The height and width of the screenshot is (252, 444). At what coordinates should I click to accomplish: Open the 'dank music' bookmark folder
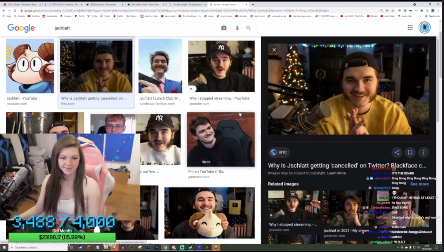(x=258, y=16)
